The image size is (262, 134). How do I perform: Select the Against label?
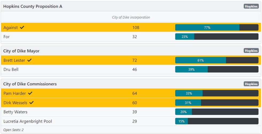(10, 27)
